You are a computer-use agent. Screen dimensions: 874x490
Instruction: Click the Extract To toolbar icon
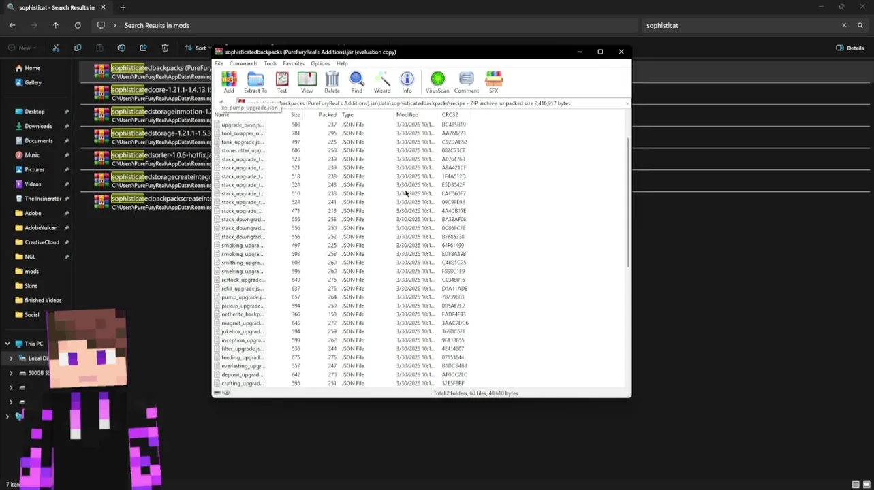255,82
